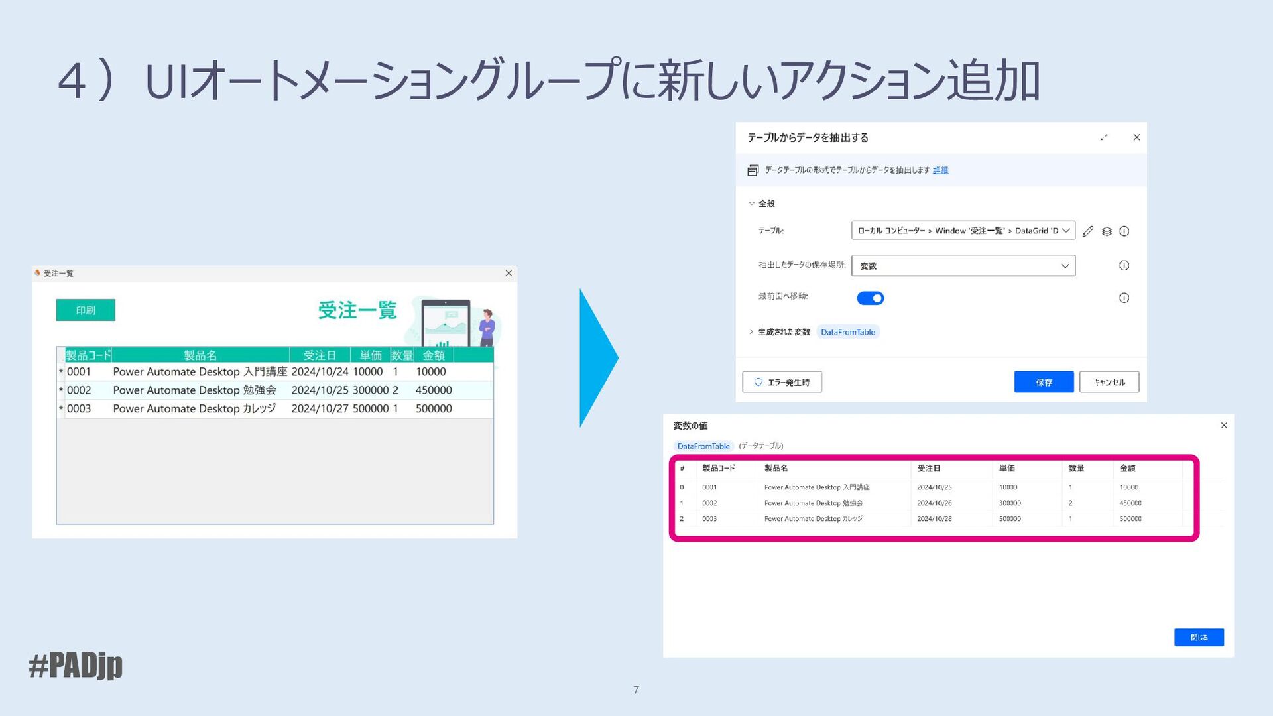This screenshot has height=716, width=1273.
Task: Select 2024/10/26 cell in 変数の値 table
Action: click(x=934, y=503)
